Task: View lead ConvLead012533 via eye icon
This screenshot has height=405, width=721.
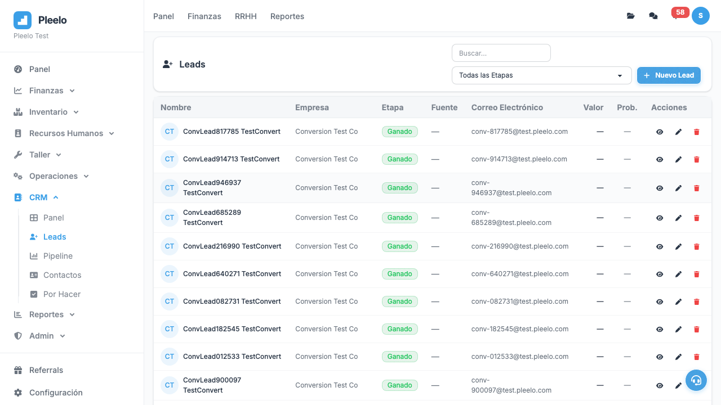Action: tap(660, 357)
